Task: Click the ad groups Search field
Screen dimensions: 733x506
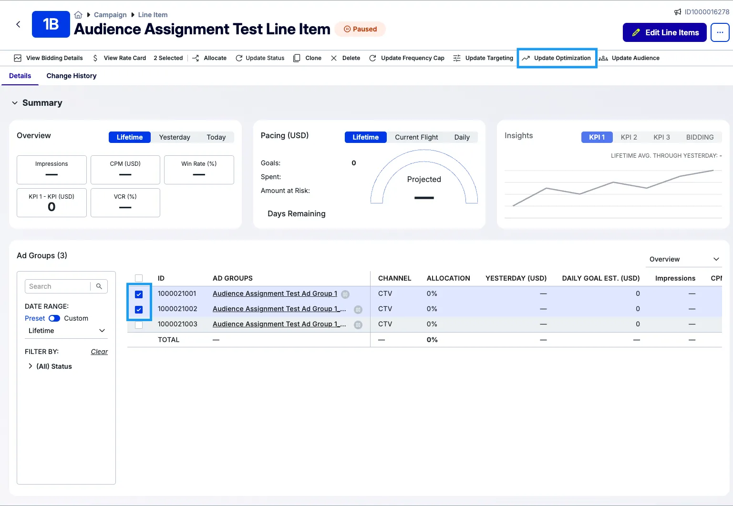Action: (57, 286)
